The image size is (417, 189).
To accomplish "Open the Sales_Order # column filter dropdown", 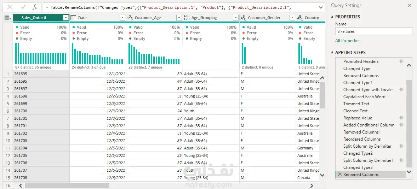I will tap(66, 18).
